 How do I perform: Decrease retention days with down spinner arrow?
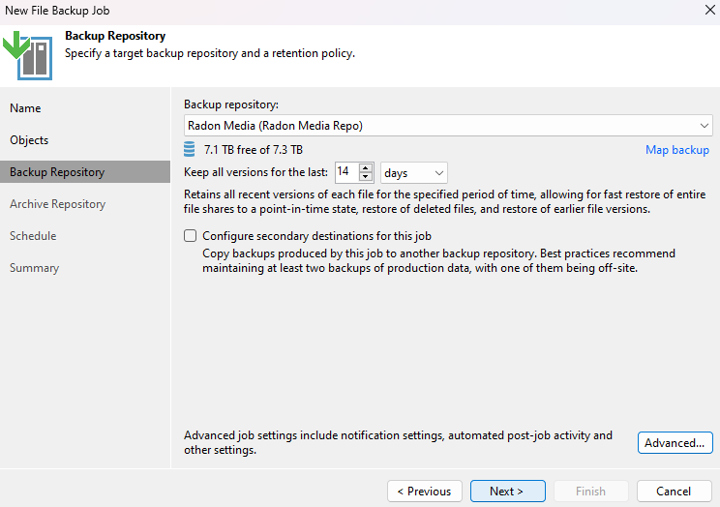[366, 177]
